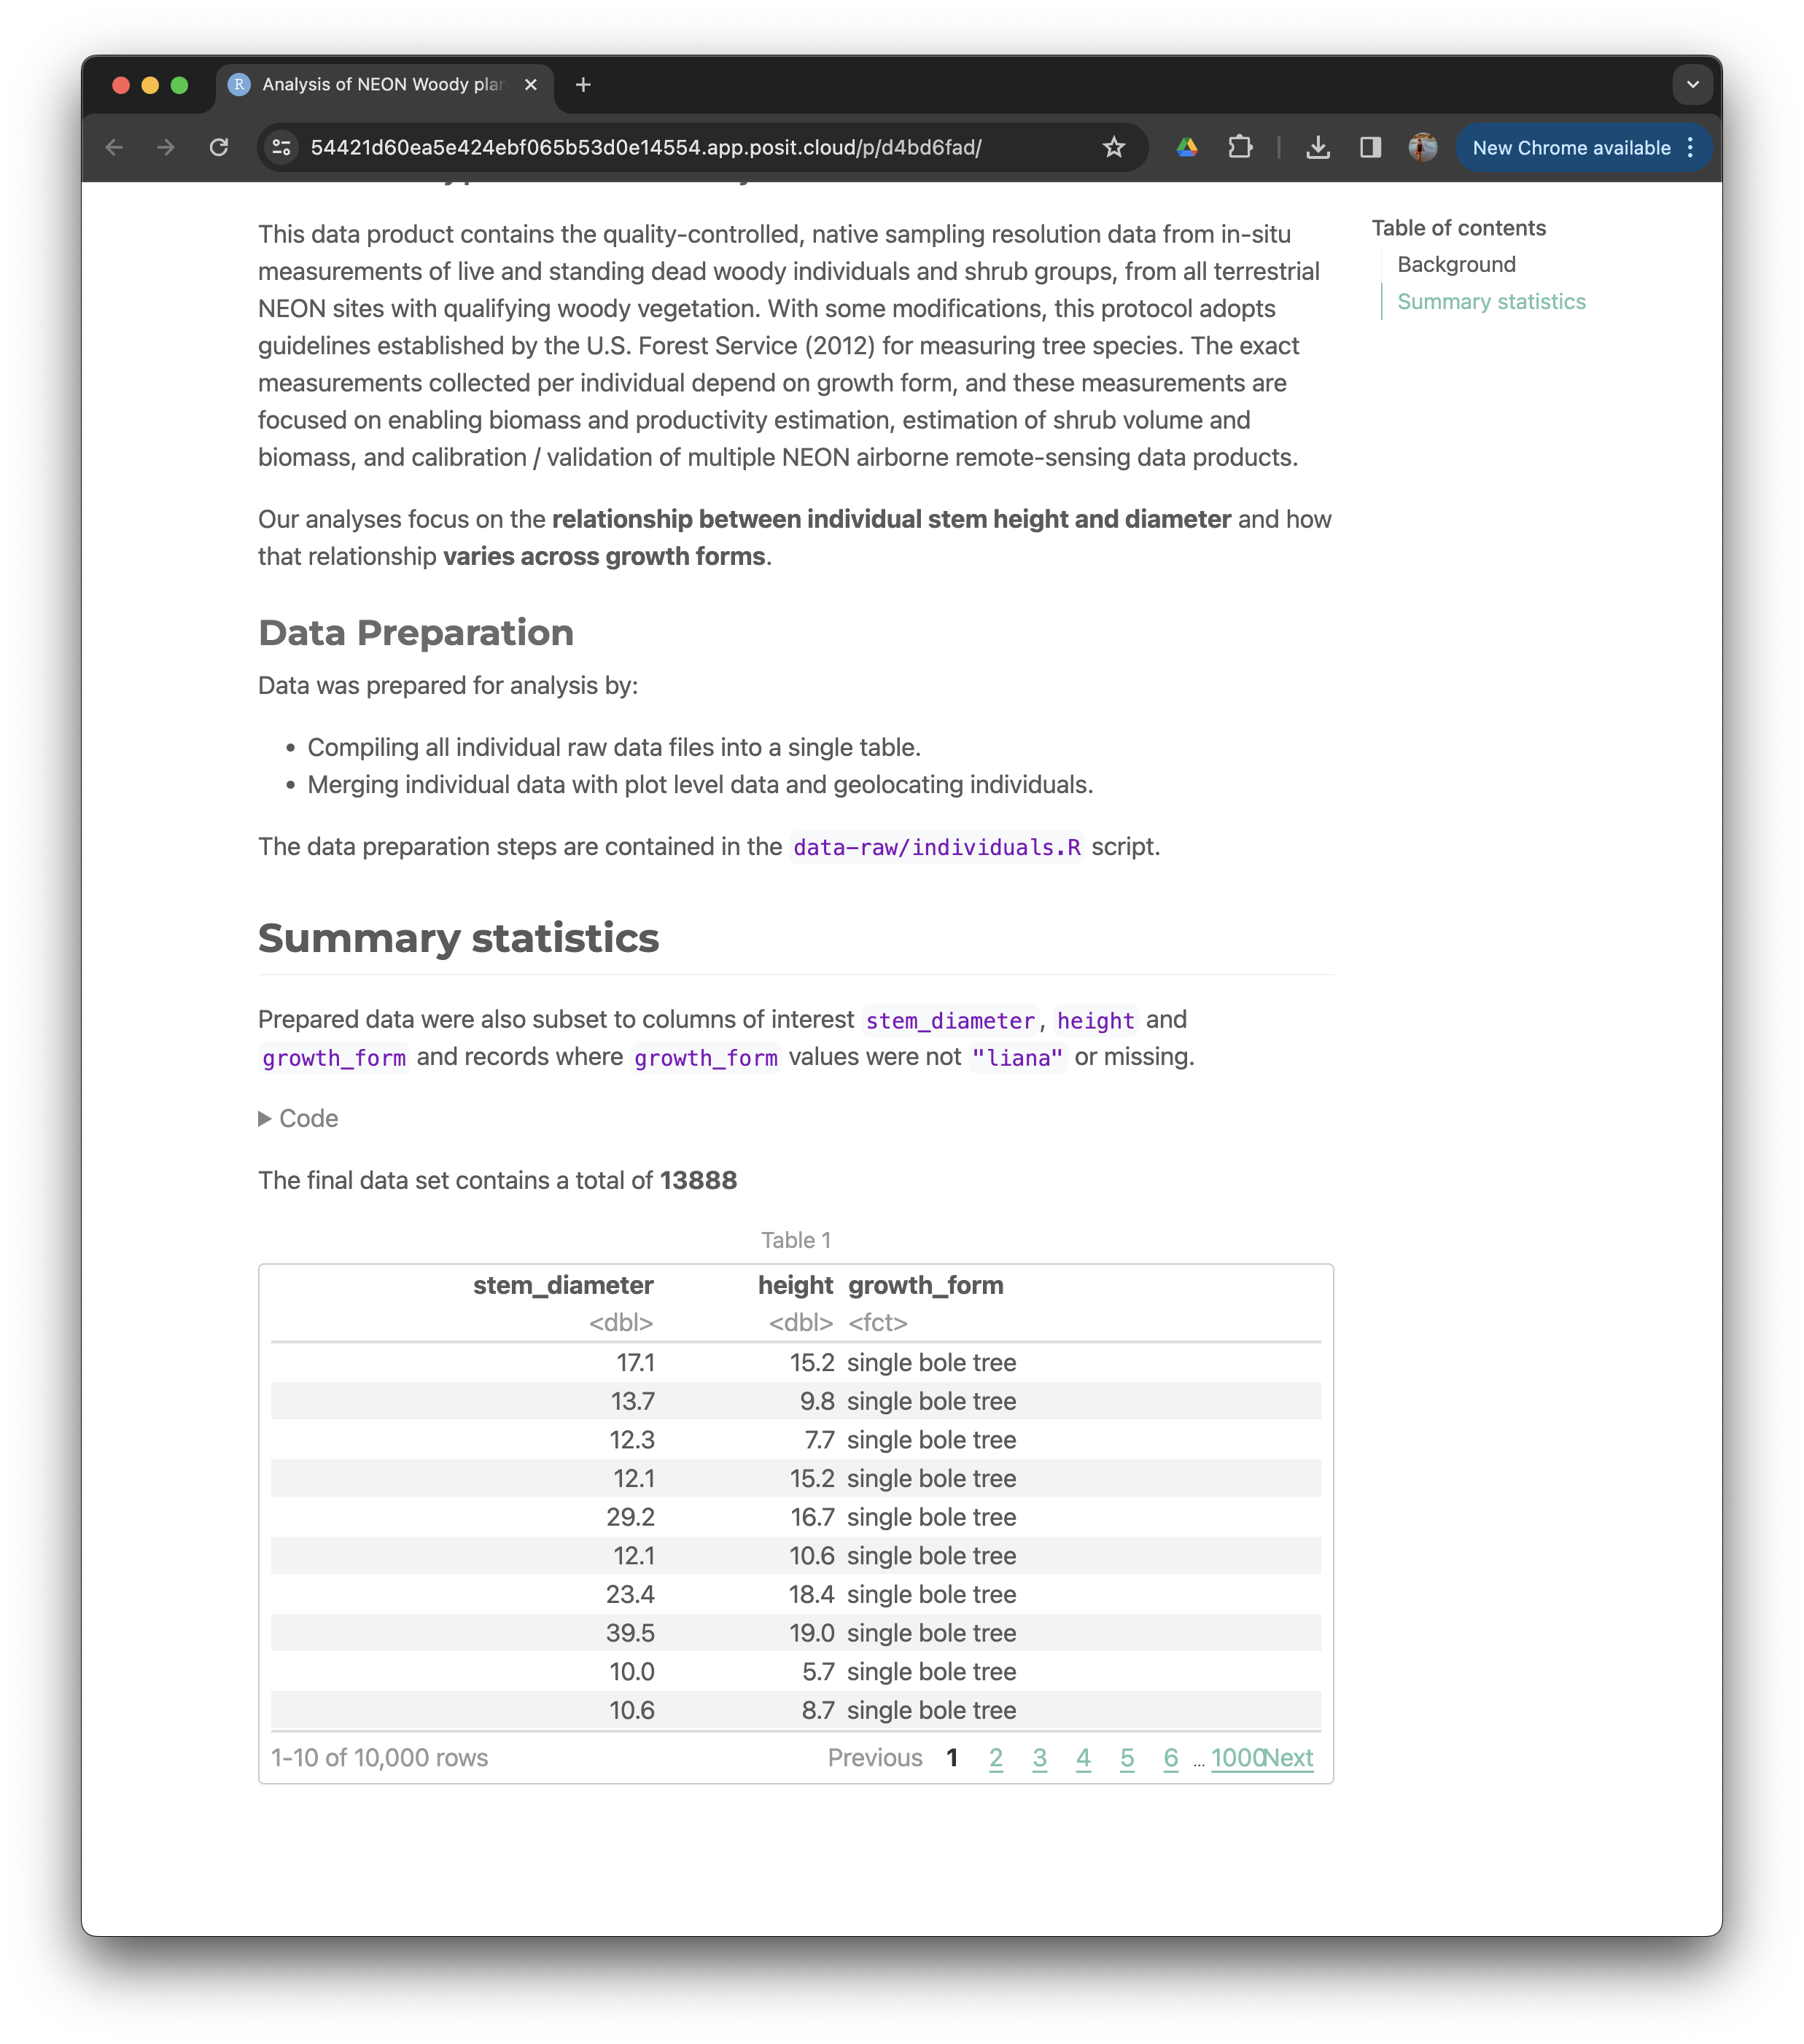Click the stem_diameter column header
The image size is (1804, 2044).
click(562, 1285)
